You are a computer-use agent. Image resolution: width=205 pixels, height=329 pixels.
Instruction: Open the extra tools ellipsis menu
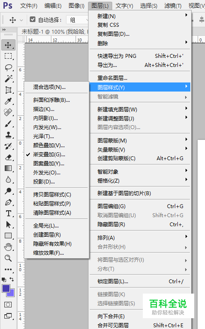[8, 269]
